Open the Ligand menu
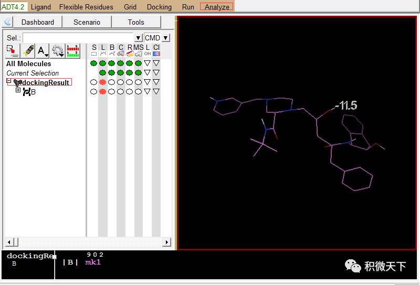420x285 pixels. click(41, 7)
